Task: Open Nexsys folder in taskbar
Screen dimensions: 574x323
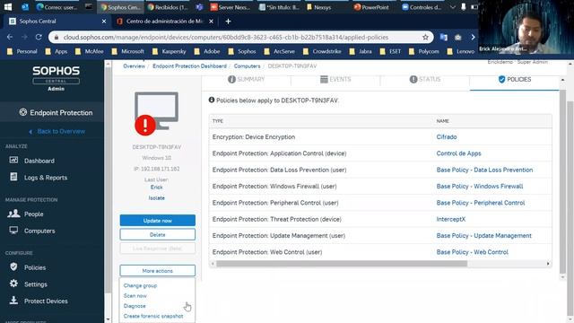Action: [318, 7]
